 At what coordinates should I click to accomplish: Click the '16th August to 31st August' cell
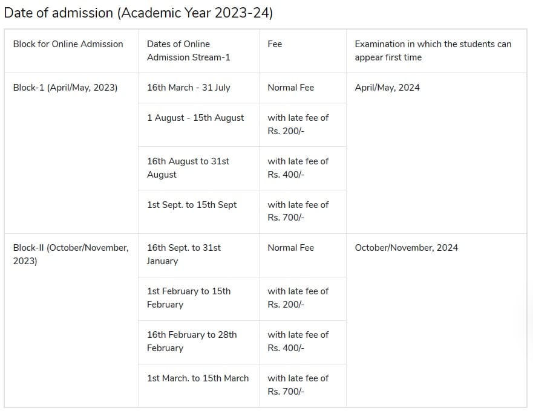tap(188, 168)
